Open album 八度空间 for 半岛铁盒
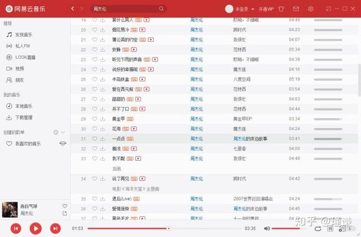361x237 pixels. 242,79
